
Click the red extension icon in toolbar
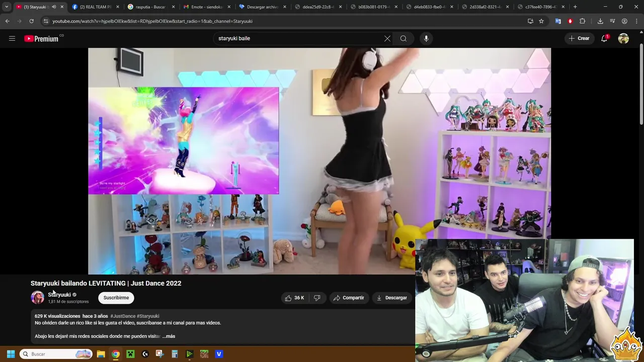tap(570, 21)
